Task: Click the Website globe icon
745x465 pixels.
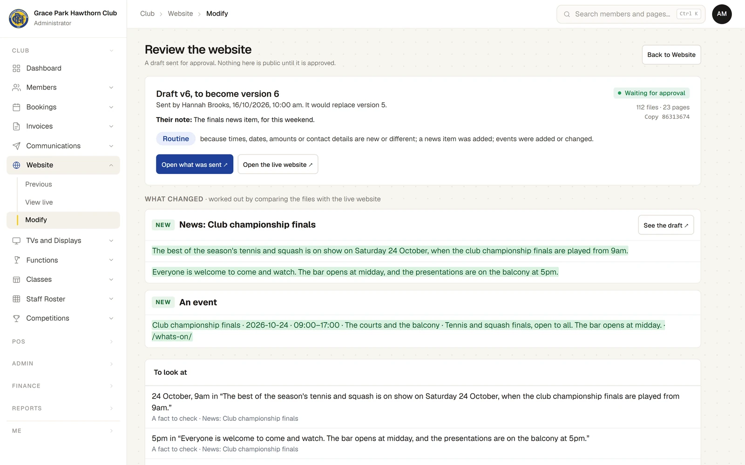Action: pyautogui.click(x=16, y=165)
